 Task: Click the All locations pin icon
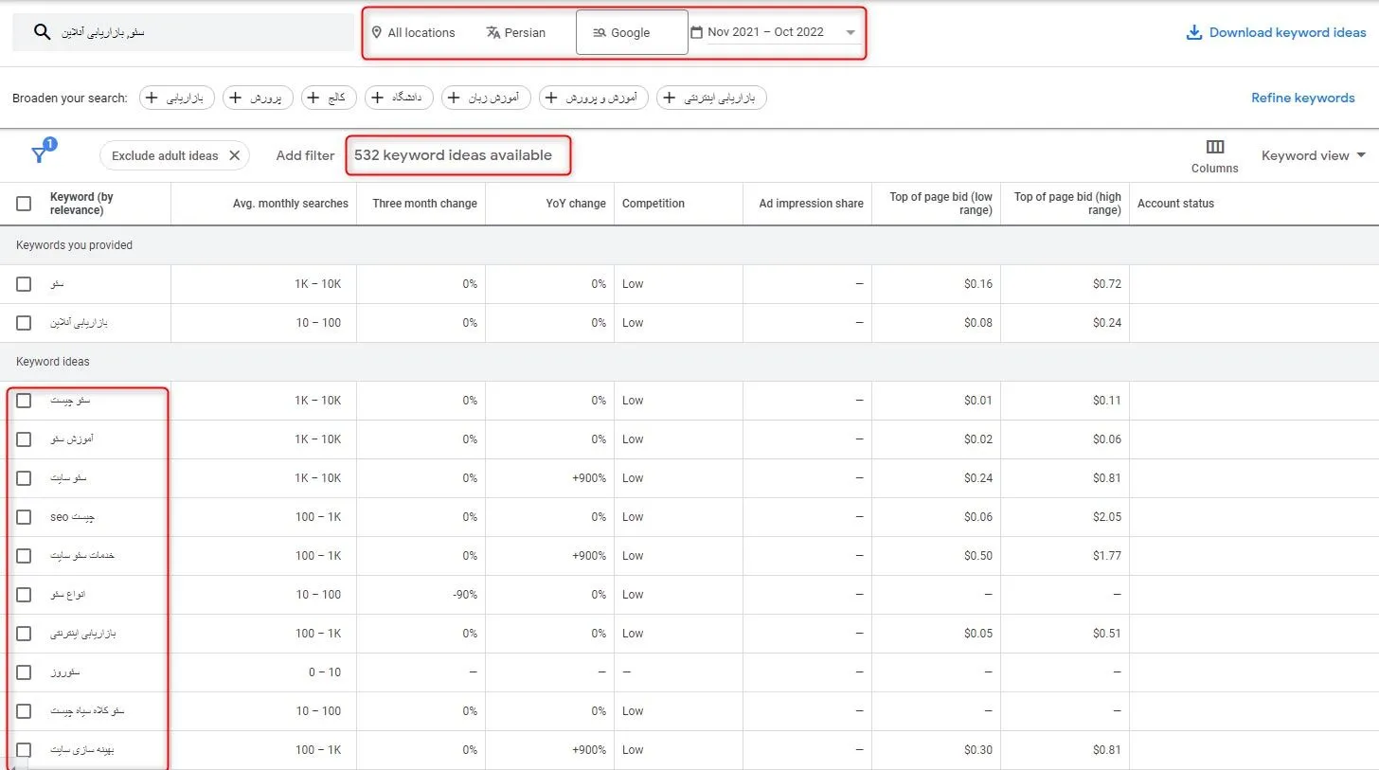[x=377, y=32]
